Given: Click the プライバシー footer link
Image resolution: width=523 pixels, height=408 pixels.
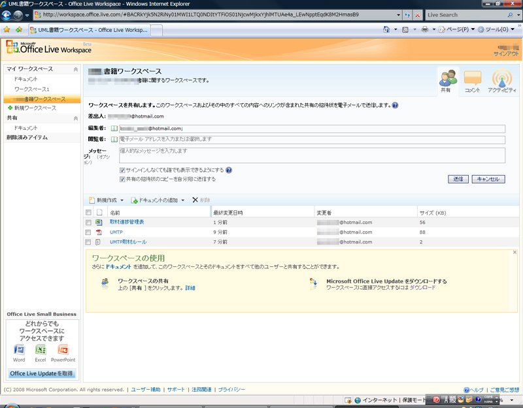Looking at the screenshot, I should 231,389.
